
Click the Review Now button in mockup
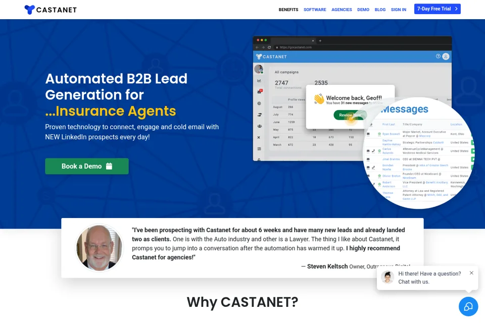[x=350, y=115]
